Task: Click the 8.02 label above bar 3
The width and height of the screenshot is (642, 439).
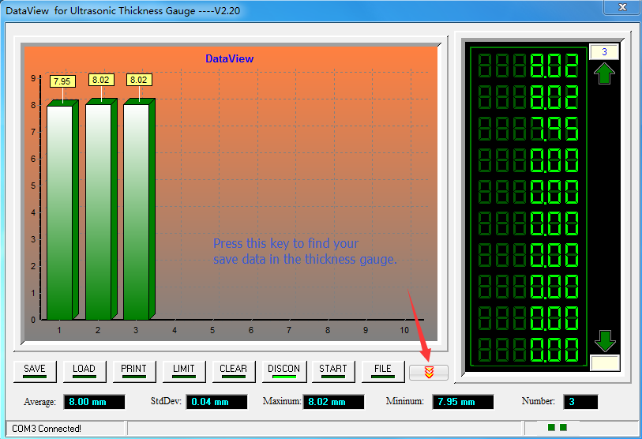Action: (139, 80)
